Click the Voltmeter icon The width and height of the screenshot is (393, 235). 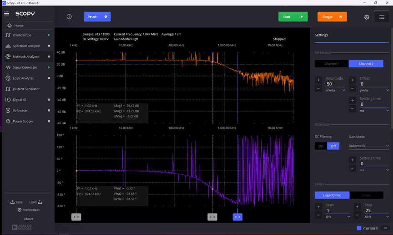[x=8, y=111]
